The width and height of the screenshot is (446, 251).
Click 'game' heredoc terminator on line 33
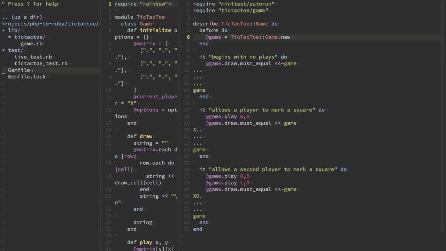coord(199,216)
